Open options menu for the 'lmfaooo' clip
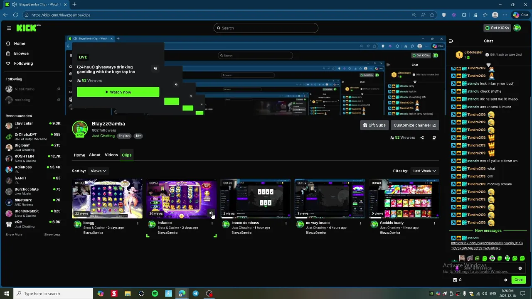Viewport: 532px width, 299px height. pyautogui.click(x=212, y=223)
